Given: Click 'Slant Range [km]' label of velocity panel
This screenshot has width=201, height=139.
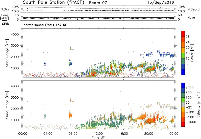Looking at the screenshot, I should (7, 105).
